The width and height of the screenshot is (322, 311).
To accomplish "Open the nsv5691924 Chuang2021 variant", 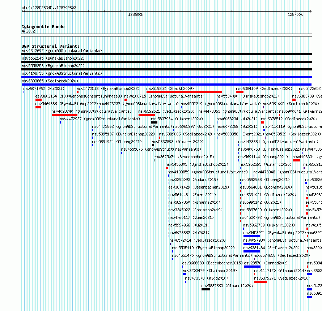I will (x=117, y=142).
